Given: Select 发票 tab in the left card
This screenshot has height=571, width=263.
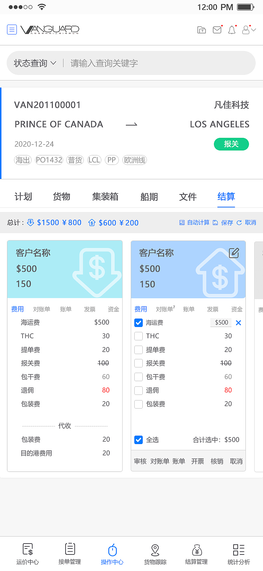Looking at the screenshot, I should pos(90,309).
